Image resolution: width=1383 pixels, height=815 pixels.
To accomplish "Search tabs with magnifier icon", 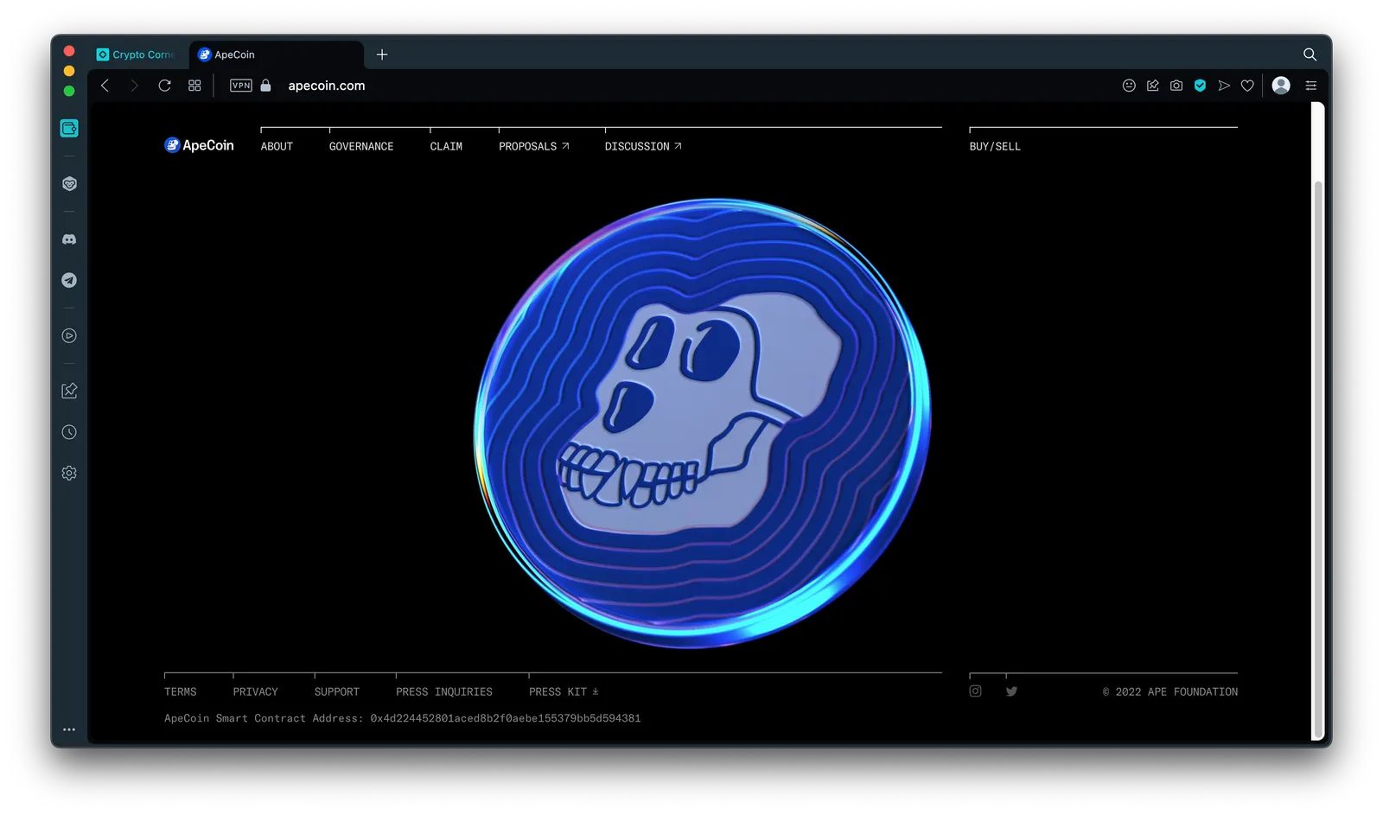I will [x=1310, y=54].
